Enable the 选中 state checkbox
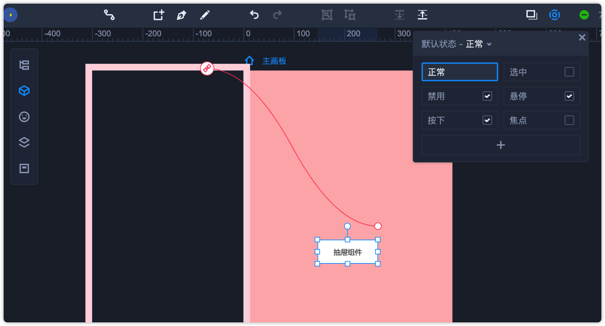605x326 pixels. 569,72
